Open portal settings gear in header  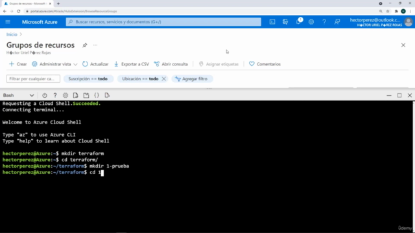[311, 22]
